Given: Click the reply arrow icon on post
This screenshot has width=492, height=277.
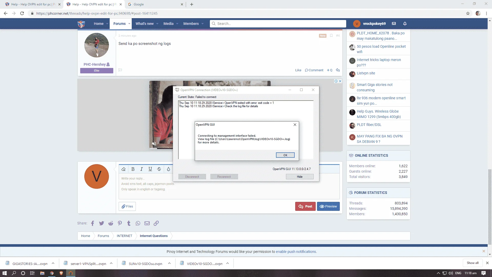Looking at the screenshot, I should 338,70.
